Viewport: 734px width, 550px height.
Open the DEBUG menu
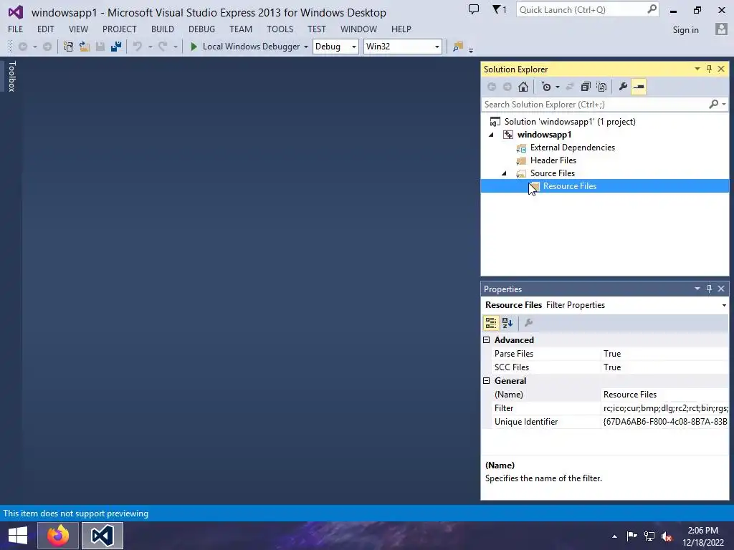(x=201, y=29)
